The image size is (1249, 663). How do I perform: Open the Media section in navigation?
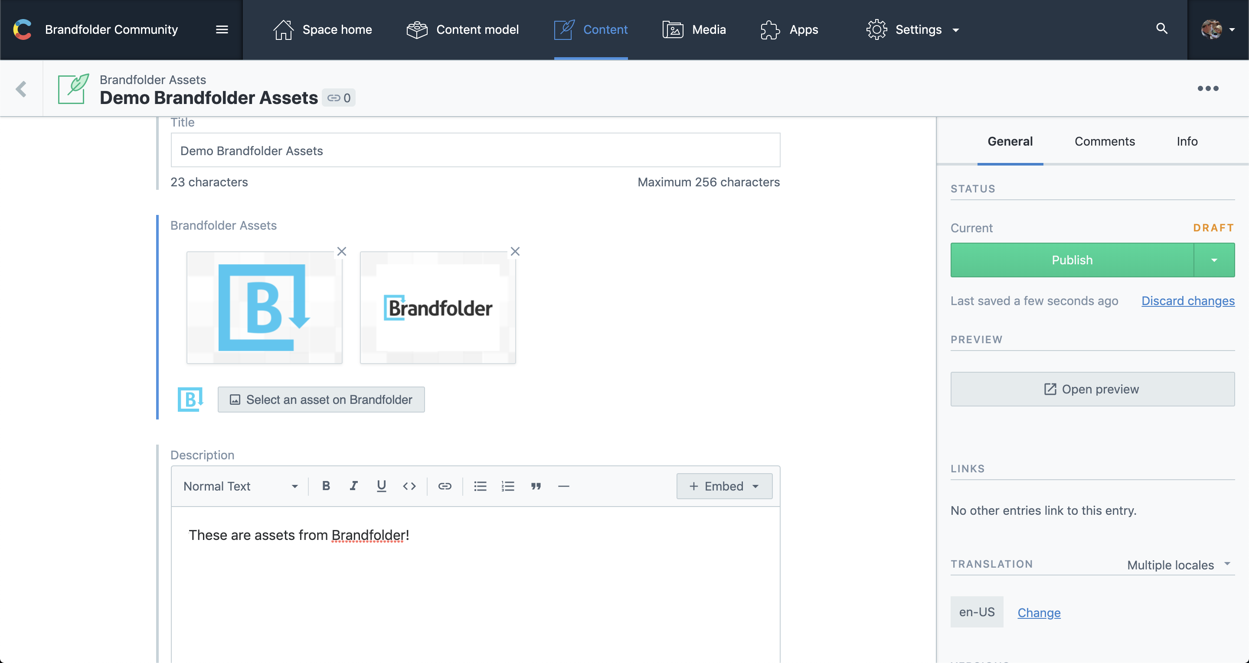694,29
